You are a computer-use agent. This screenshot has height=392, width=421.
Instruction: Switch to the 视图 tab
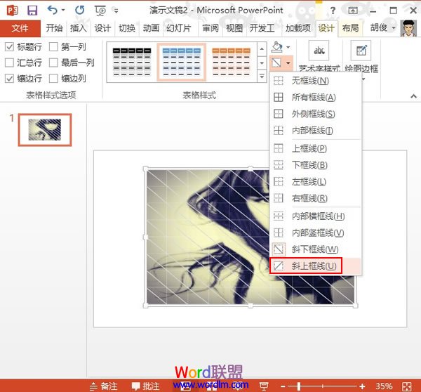pos(234,28)
